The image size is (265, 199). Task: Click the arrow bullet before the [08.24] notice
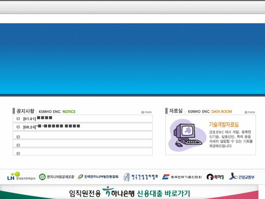[x=18, y=127]
